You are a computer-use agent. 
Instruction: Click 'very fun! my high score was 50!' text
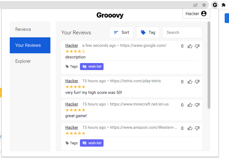(93, 93)
